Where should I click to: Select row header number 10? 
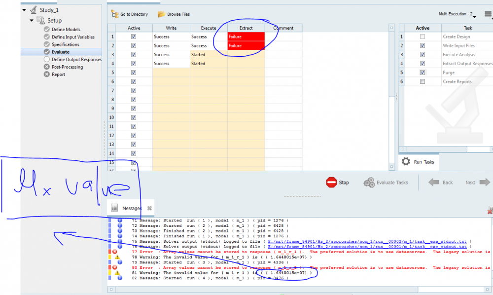point(111,117)
